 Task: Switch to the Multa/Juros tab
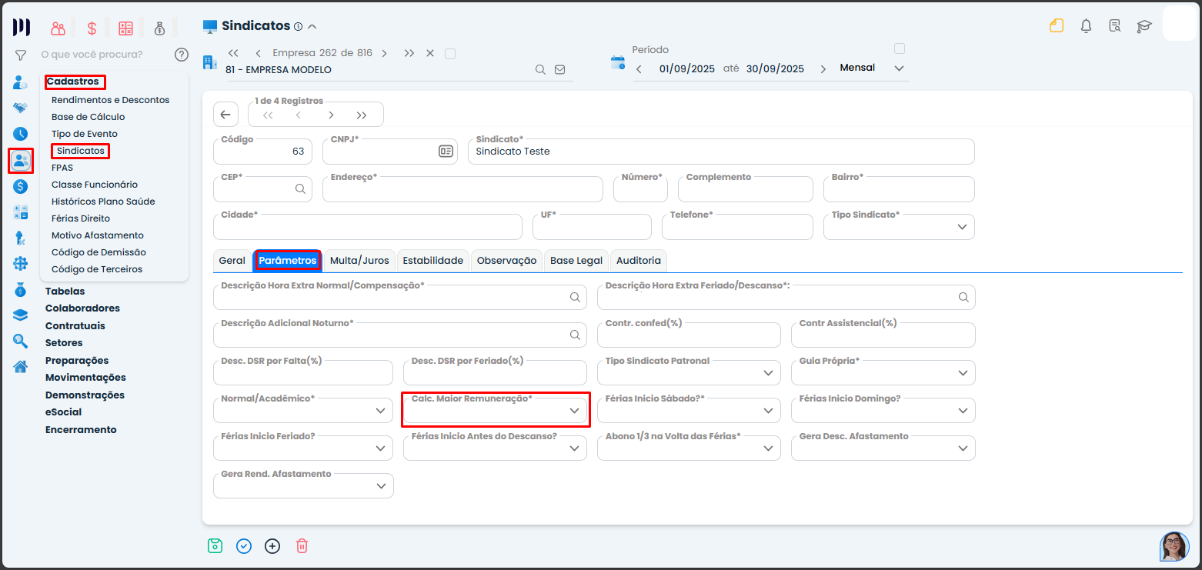(x=359, y=261)
